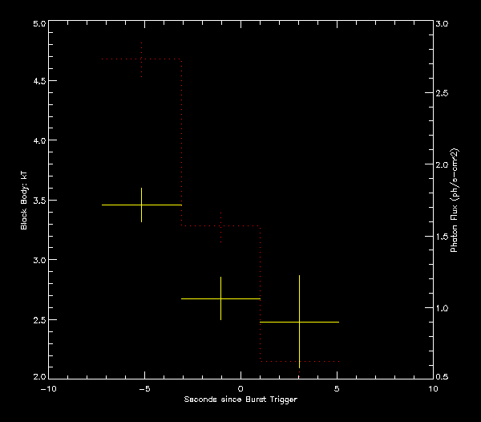Click the faint dotted cross near kT 3.3
481x422 pixels.
[220, 226]
